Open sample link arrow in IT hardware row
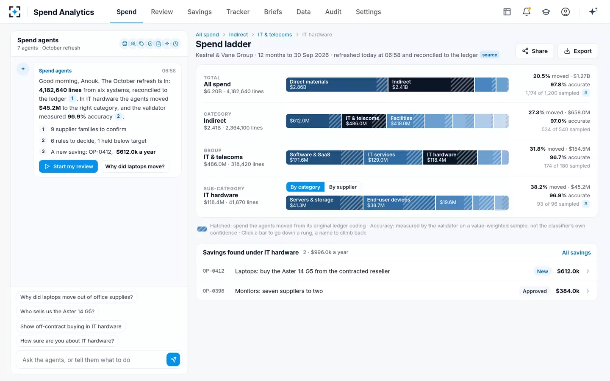 coord(586,204)
